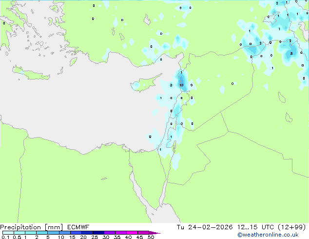The width and height of the screenshot is (309, 239).
Task: Click the 1–2 mm legend color swatch
Action: point(31,233)
